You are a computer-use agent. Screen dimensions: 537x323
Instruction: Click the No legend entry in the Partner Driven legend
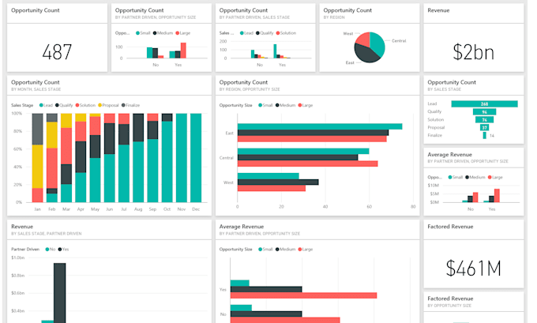51,250
